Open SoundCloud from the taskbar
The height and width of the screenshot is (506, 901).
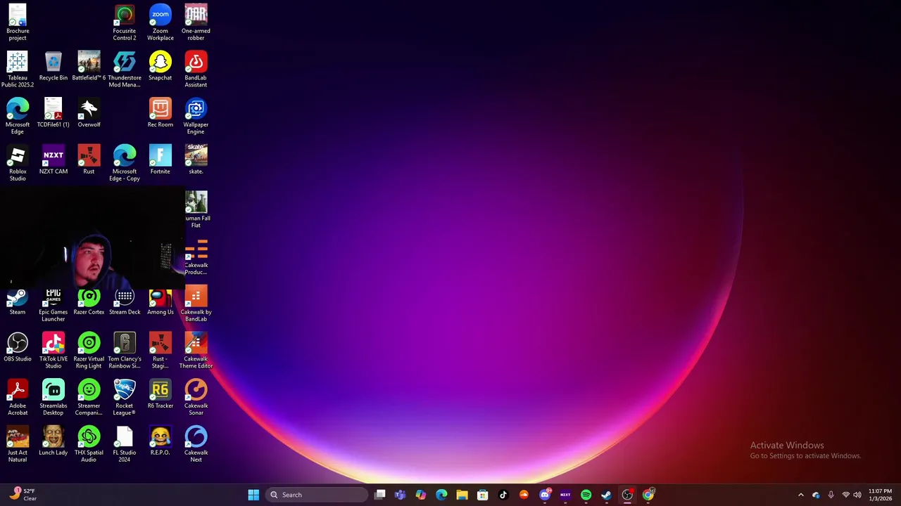point(524,495)
